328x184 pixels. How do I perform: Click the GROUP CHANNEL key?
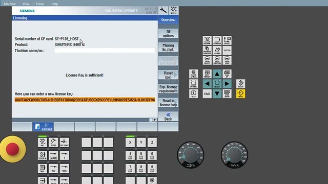pos(194,84)
